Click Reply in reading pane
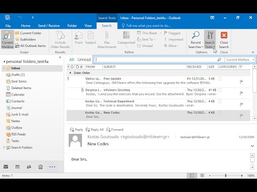The height and width of the screenshot is (192, 257). click(x=77, y=130)
